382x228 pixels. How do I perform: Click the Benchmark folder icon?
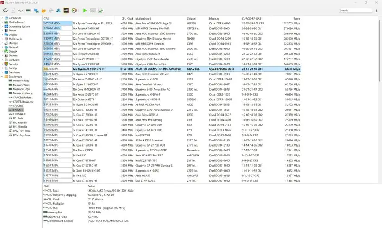(x=7, y=77)
